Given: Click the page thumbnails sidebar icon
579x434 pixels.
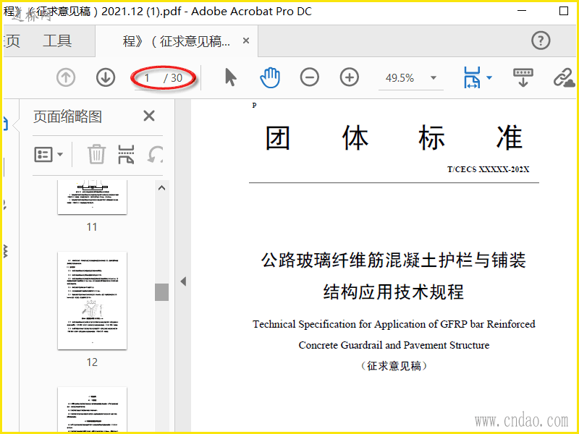Looking at the screenshot, I should pyautogui.click(x=6, y=124).
